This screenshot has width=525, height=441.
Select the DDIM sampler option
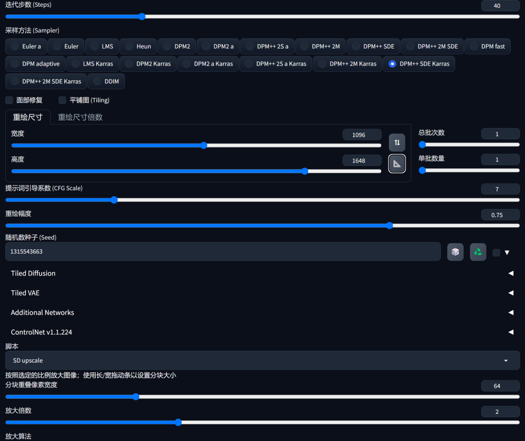[106, 82]
